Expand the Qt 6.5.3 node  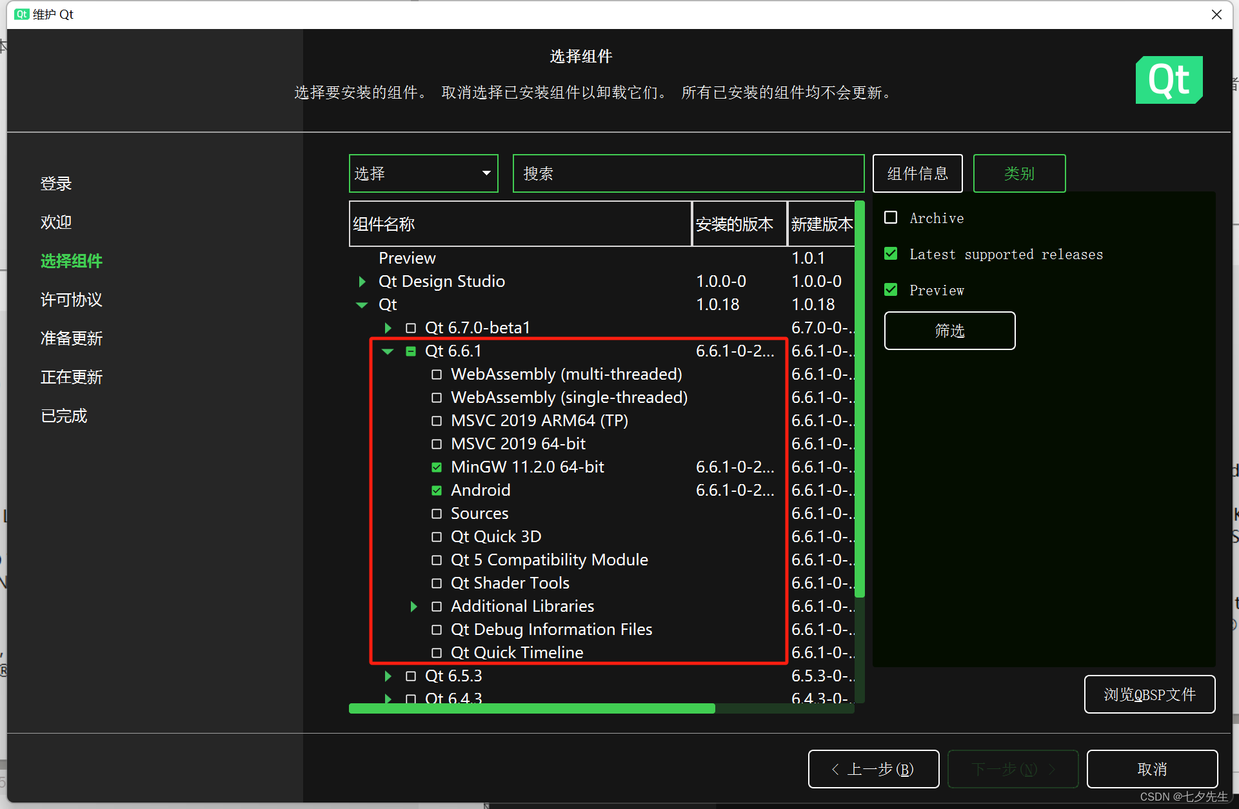tap(388, 676)
